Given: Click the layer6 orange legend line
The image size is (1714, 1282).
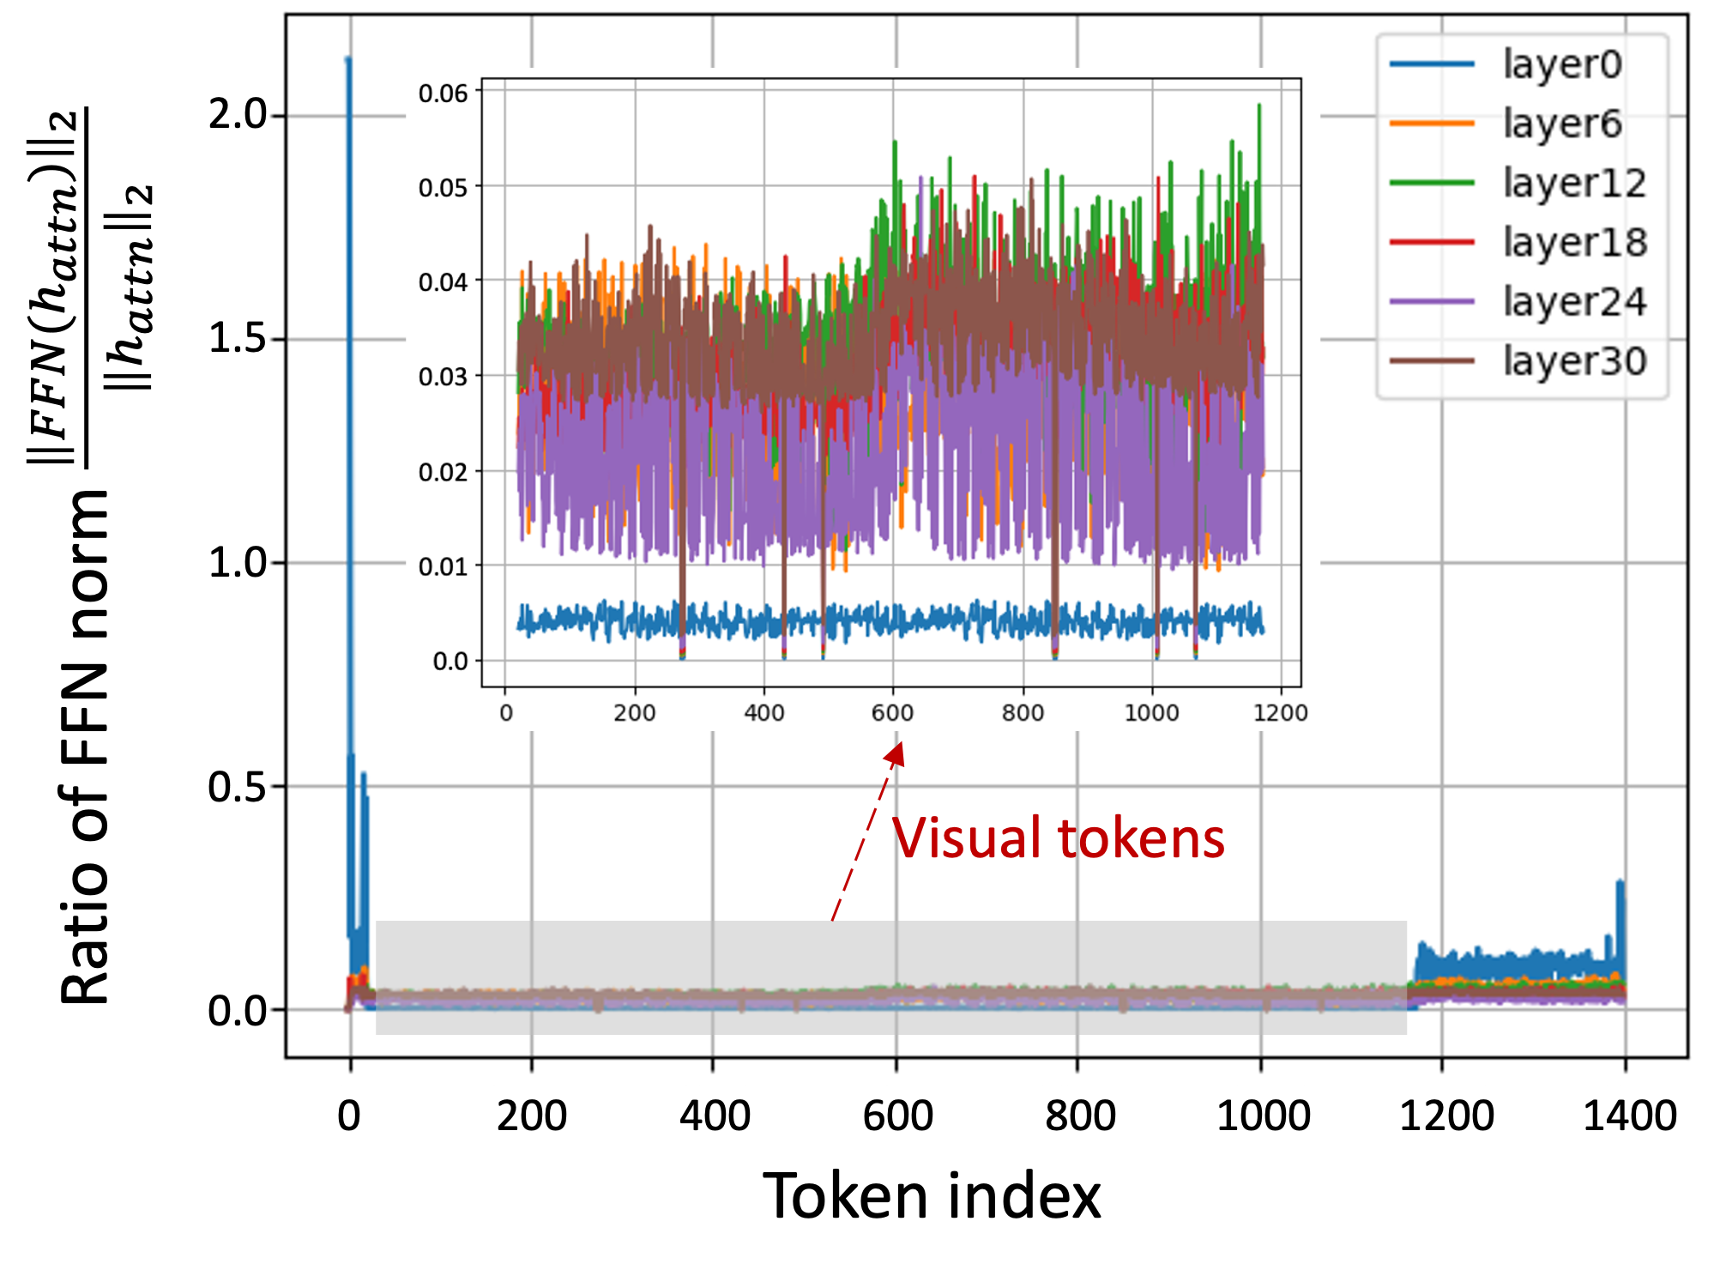Looking at the screenshot, I should (x=1431, y=124).
